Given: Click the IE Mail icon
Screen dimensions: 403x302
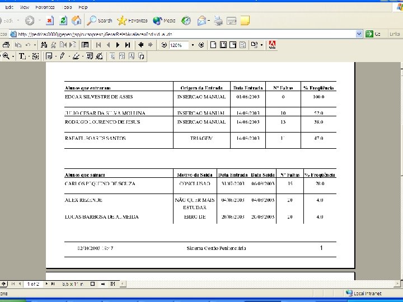Looking at the screenshot, I should point(201,21).
